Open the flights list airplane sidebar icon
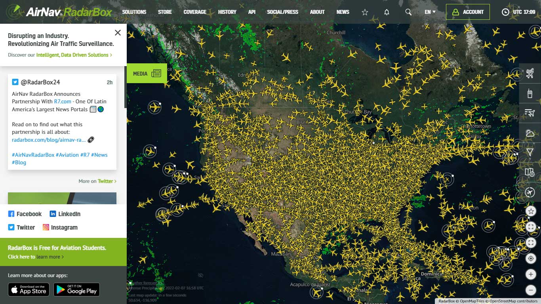 (x=530, y=73)
